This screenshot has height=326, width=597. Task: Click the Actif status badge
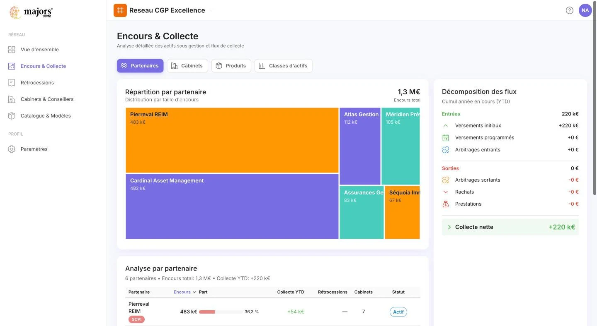(x=398, y=312)
